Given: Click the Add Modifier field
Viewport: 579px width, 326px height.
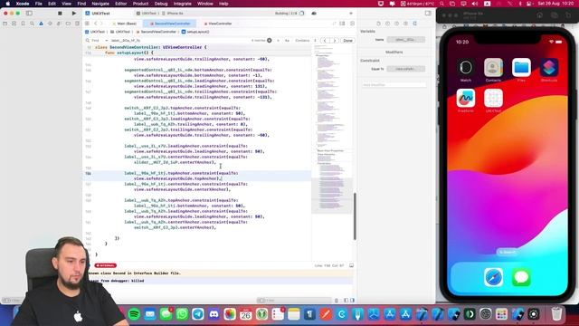Looking at the screenshot, I should 394,84.
